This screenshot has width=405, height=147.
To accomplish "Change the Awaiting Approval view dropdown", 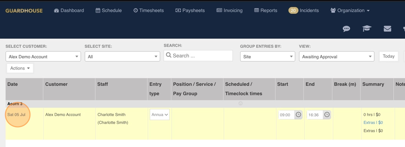I will click(x=337, y=56).
